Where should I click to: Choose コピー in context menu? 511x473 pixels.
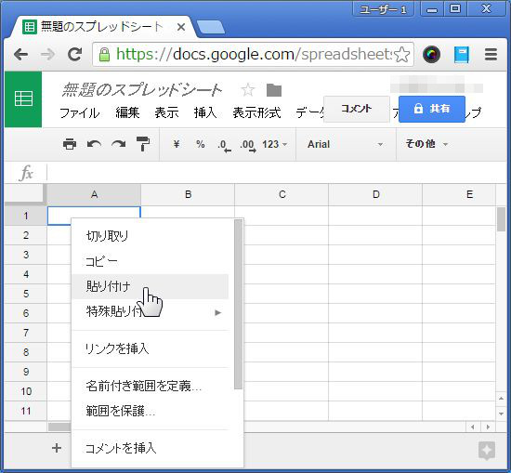(151, 261)
